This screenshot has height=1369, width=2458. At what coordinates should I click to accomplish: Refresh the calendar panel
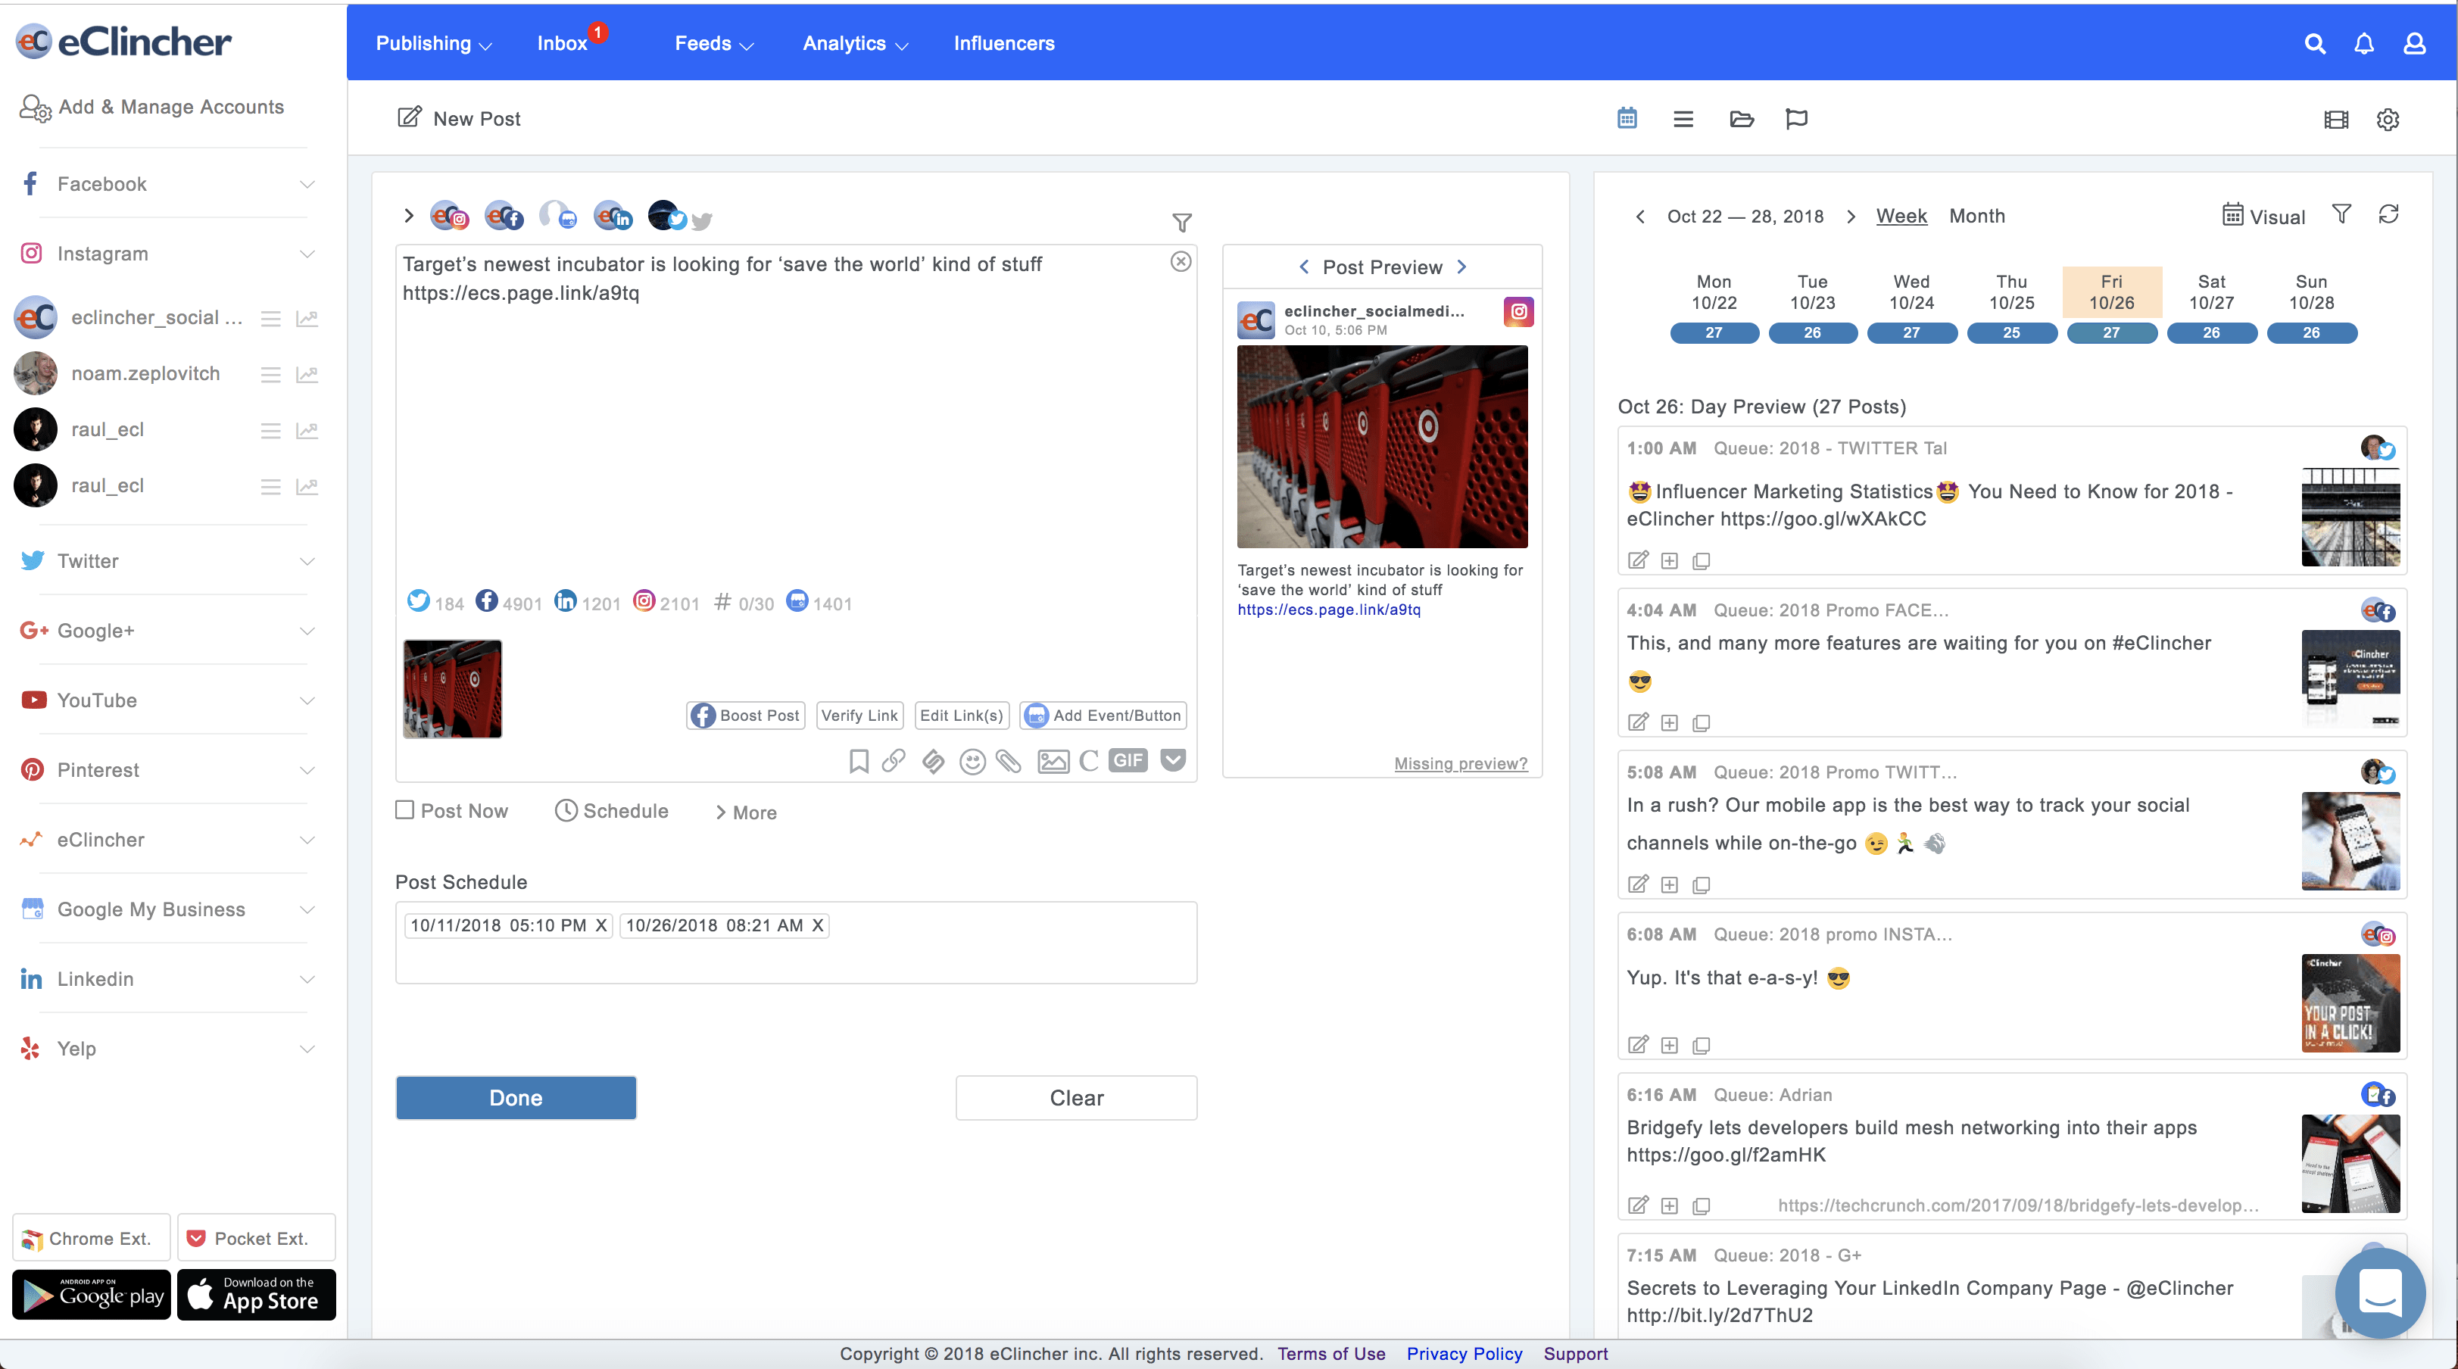[x=2388, y=214]
